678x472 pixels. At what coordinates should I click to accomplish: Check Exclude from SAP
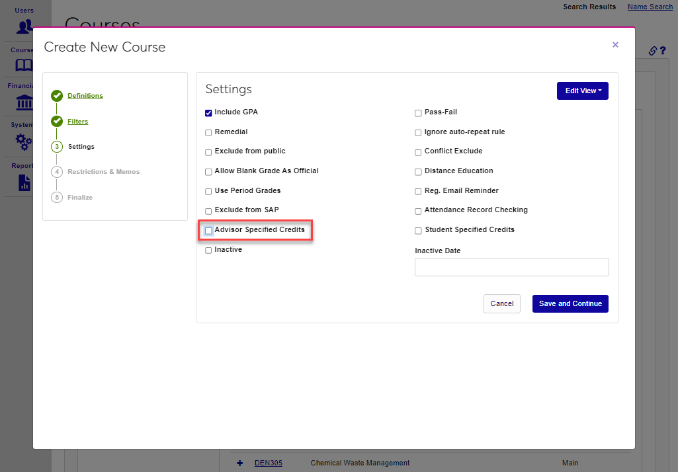(x=208, y=212)
